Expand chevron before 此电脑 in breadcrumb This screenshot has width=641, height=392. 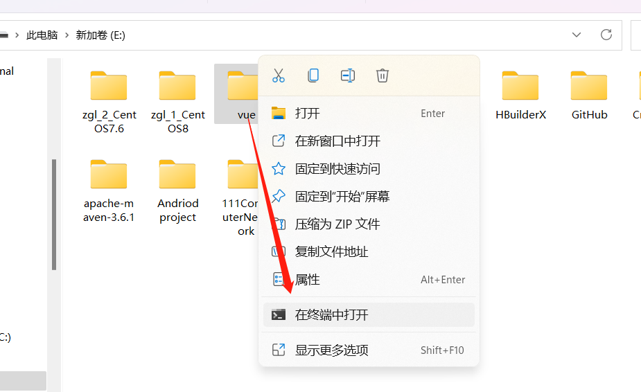[x=17, y=35]
